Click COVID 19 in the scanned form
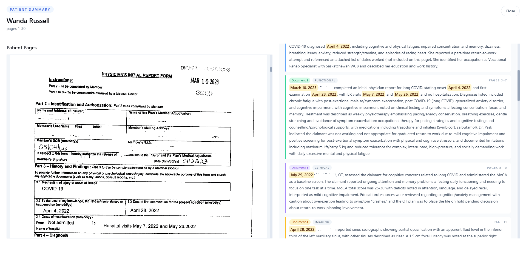Image resolution: width=526 pixels, height=259 pixels. 52,189
